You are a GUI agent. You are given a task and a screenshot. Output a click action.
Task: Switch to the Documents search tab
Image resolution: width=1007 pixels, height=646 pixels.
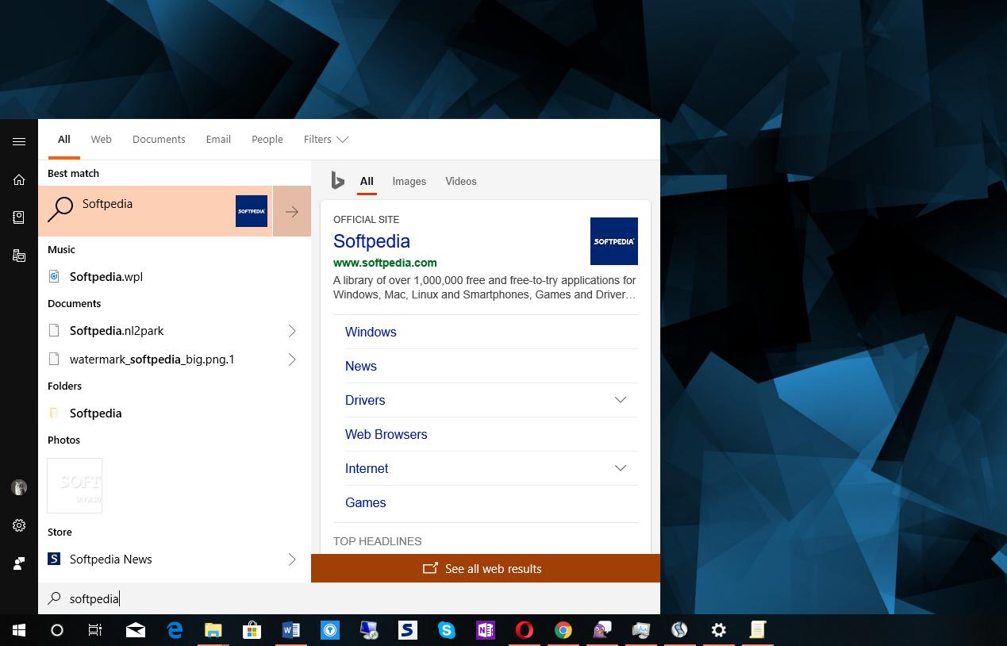pyautogui.click(x=159, y=140)
